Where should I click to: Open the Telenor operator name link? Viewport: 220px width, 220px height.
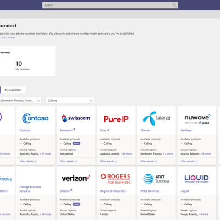[145, 130]
